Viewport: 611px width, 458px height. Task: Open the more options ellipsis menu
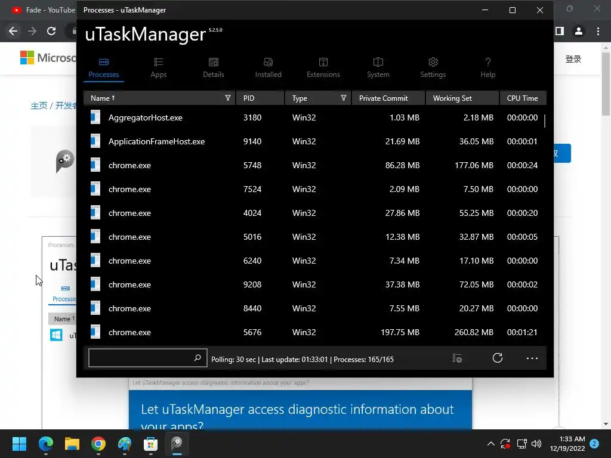532,358
